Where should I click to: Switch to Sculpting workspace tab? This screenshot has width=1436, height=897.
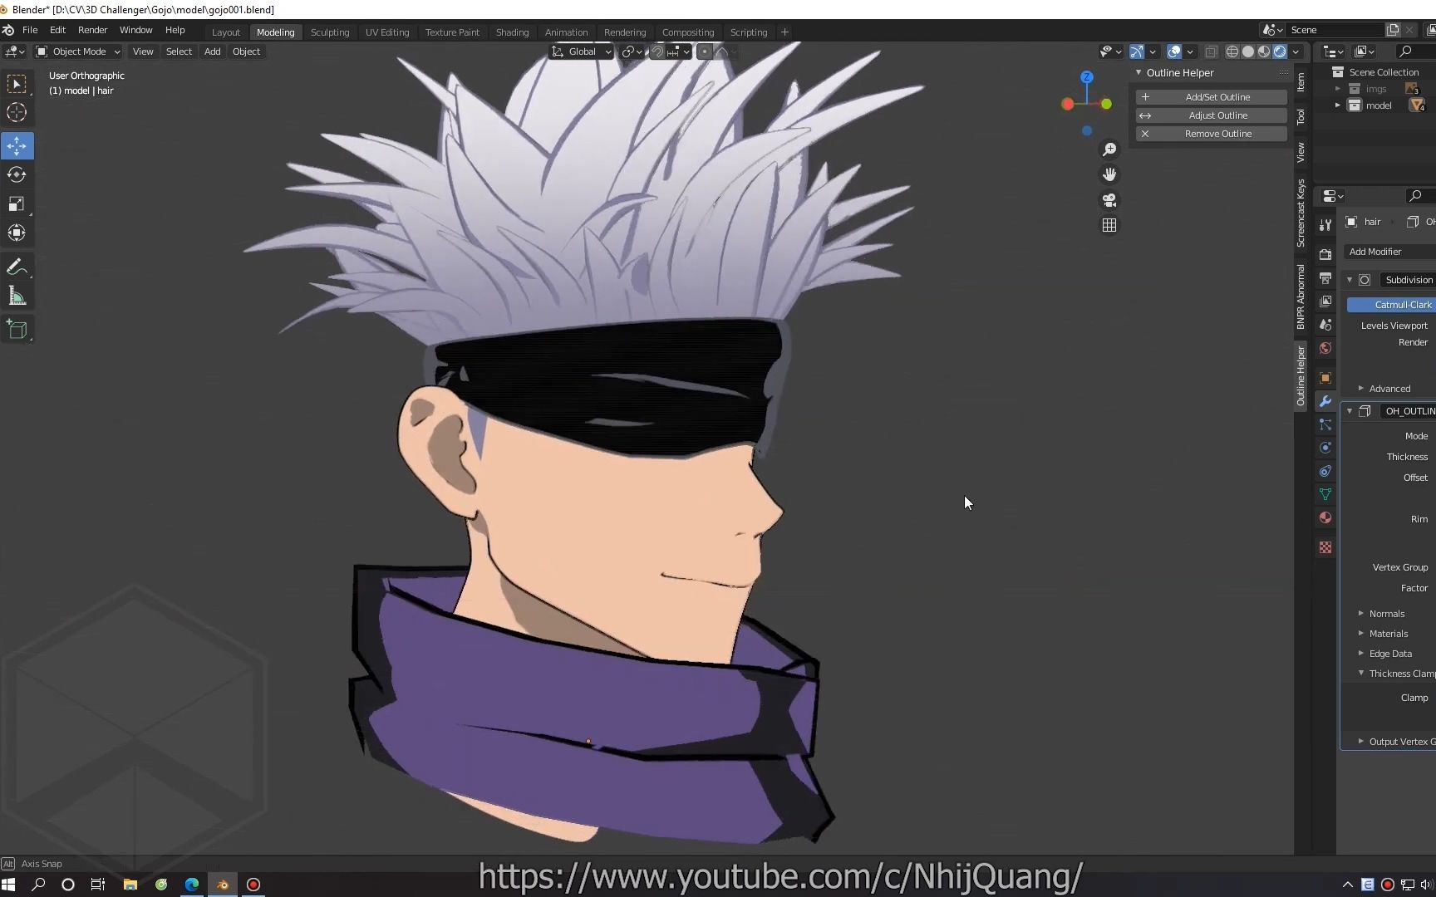pos(330,32)
